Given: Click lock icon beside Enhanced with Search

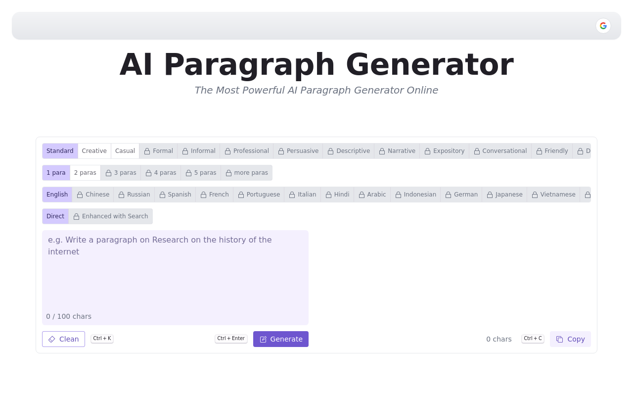Looking at the screenshot, I should 76,217.
